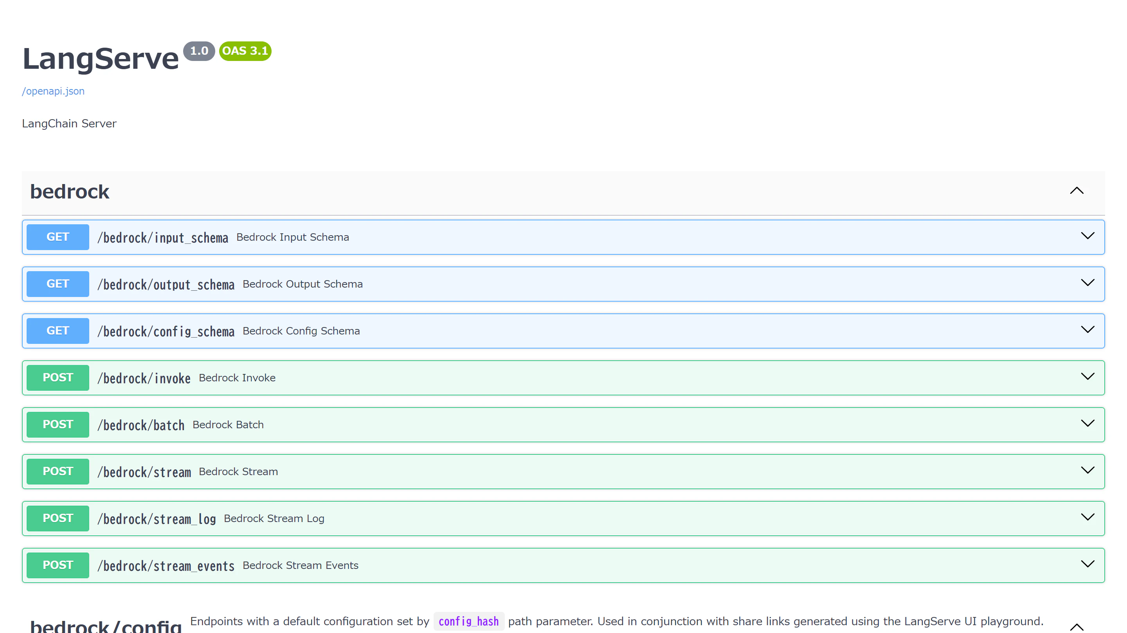
Task: Click POST button for Bedrock Invoke
Action: [58, 378]
